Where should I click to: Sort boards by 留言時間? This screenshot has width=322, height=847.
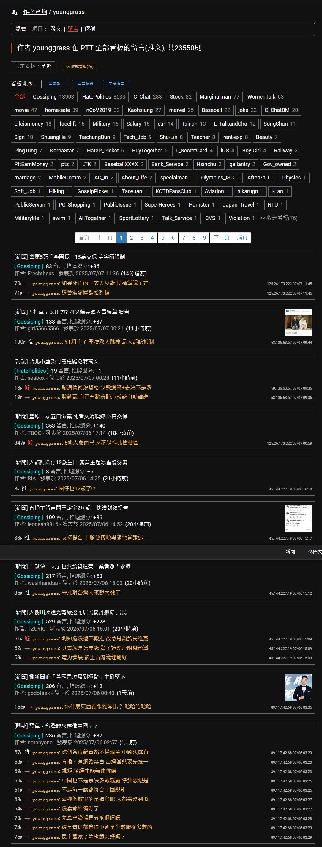85,84
